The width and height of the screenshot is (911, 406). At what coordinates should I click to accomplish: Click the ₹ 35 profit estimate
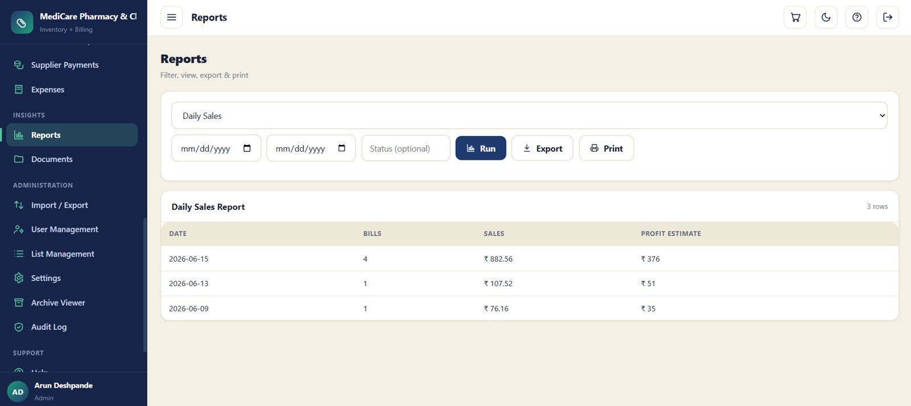click(648, 308)
